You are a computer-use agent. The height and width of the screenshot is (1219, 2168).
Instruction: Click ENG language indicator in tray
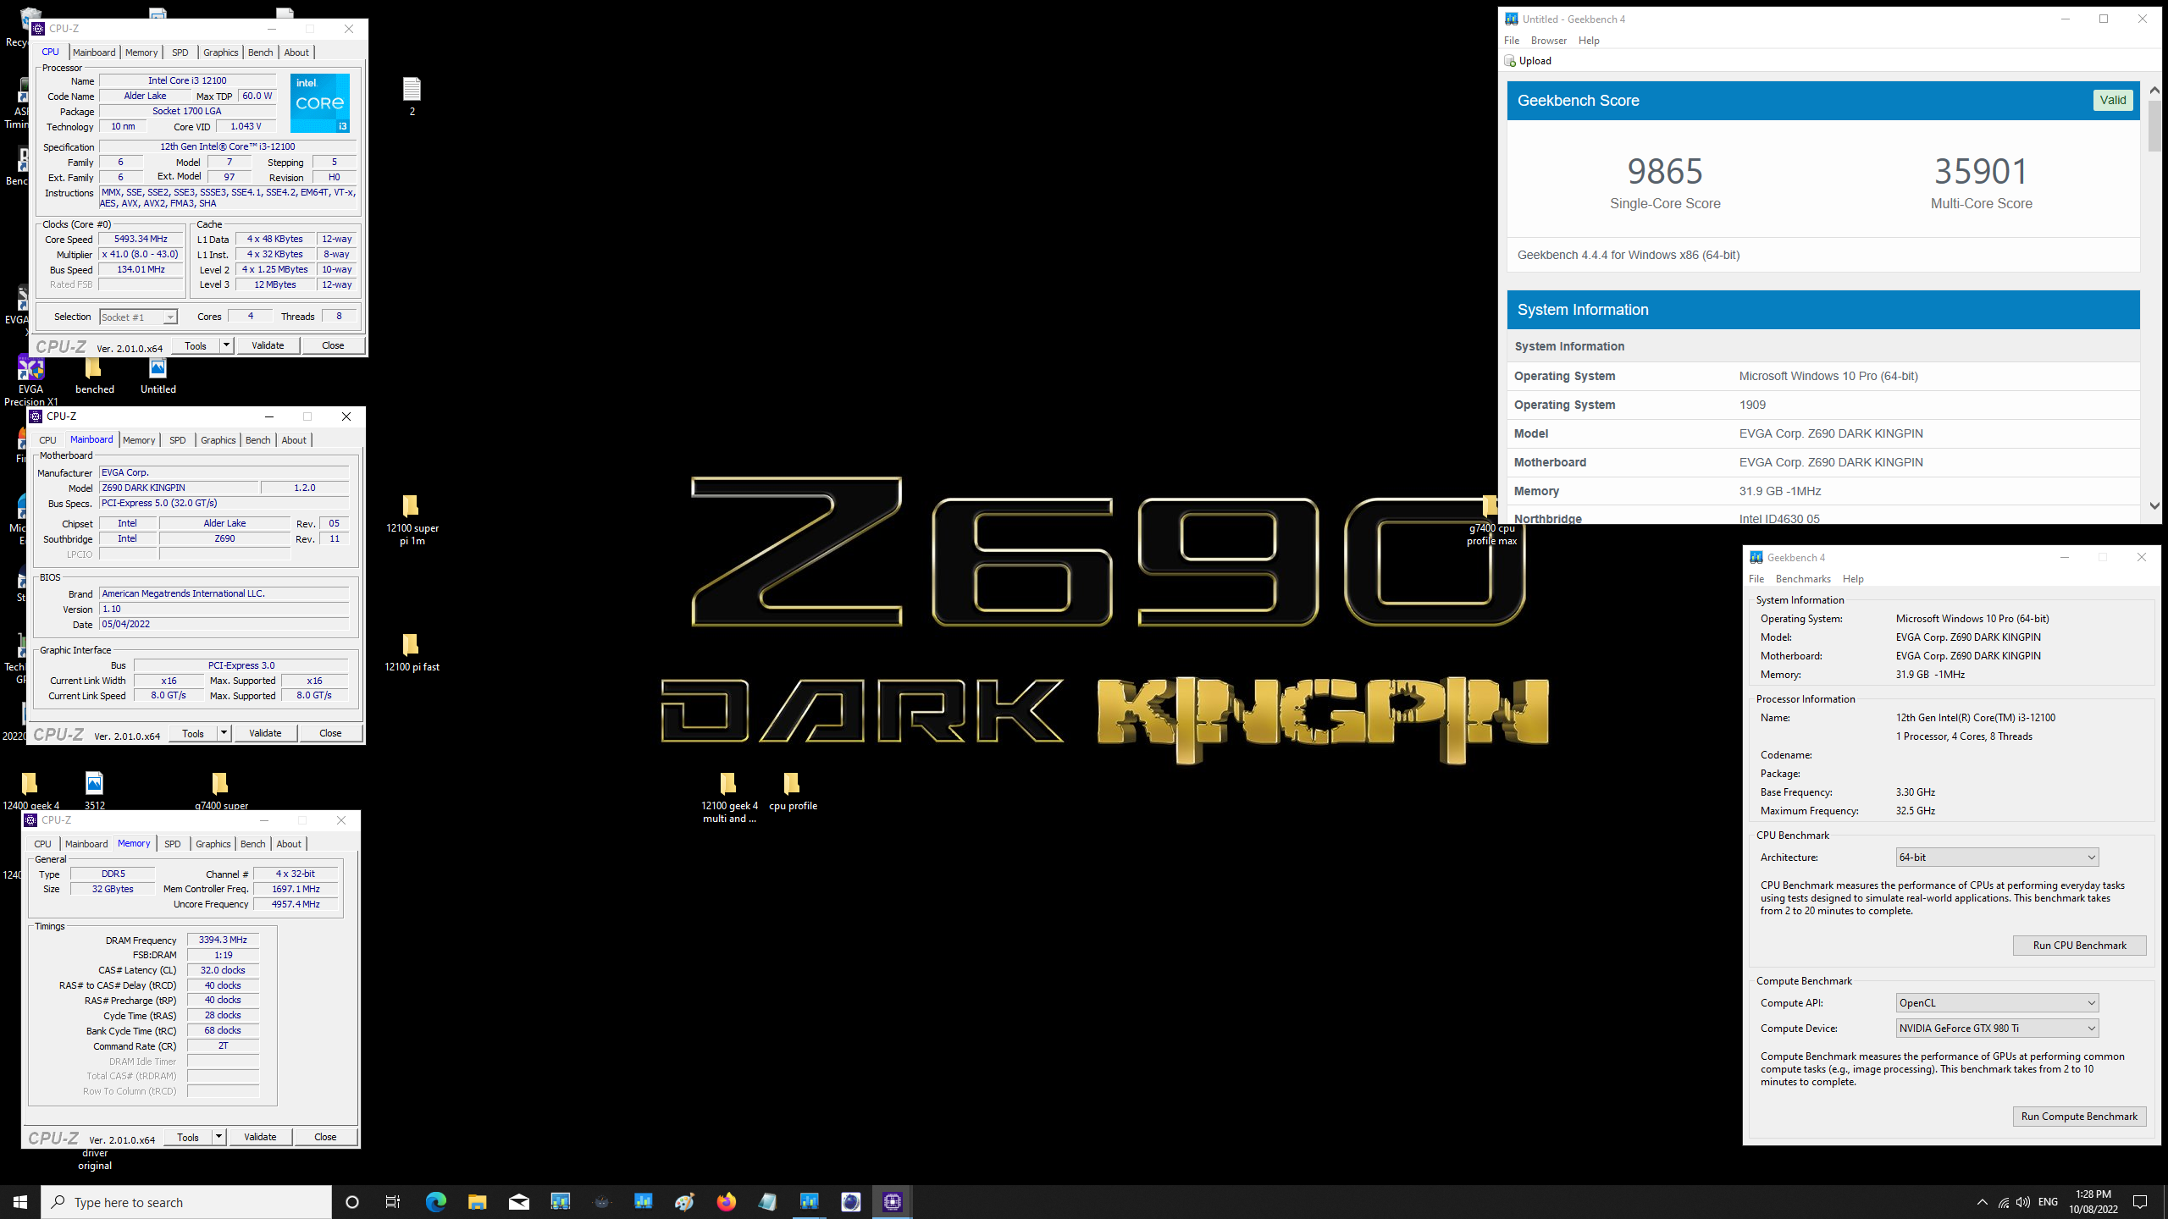tap(2049, 1202)
